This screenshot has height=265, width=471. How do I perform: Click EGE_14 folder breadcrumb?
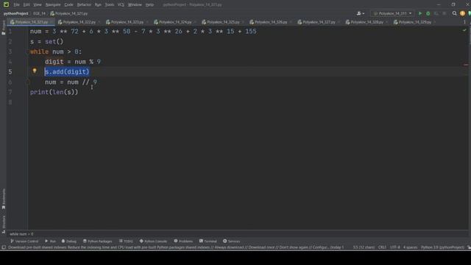39,13
